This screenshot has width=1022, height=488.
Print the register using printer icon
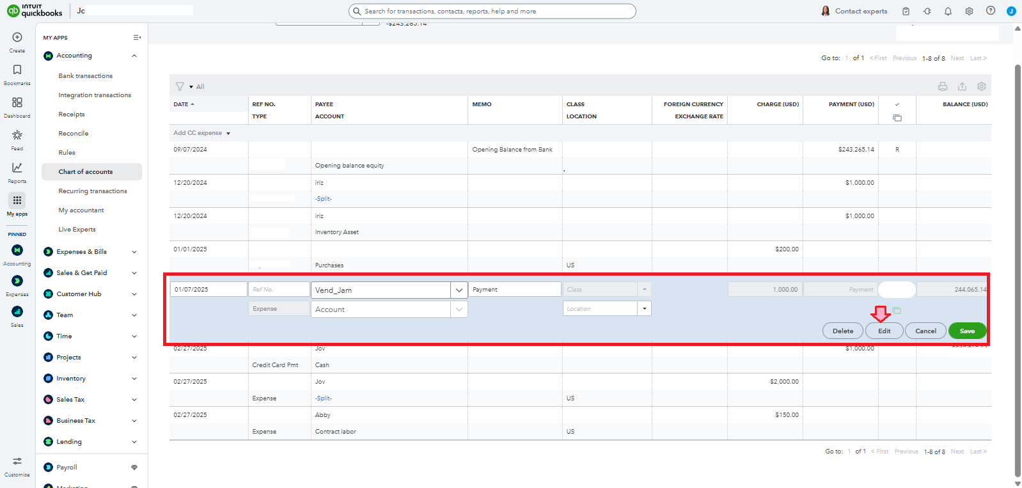[942, 86]
